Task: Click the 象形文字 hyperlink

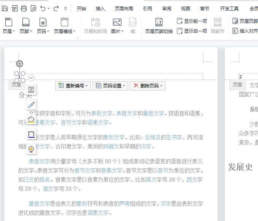Action: pyautogui.click(x=114, y=137)
